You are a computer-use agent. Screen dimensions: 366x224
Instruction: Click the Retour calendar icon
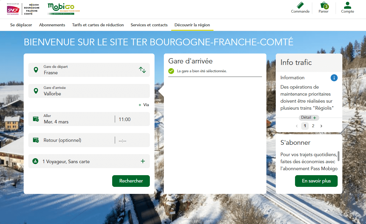click(x=36, y=140)
